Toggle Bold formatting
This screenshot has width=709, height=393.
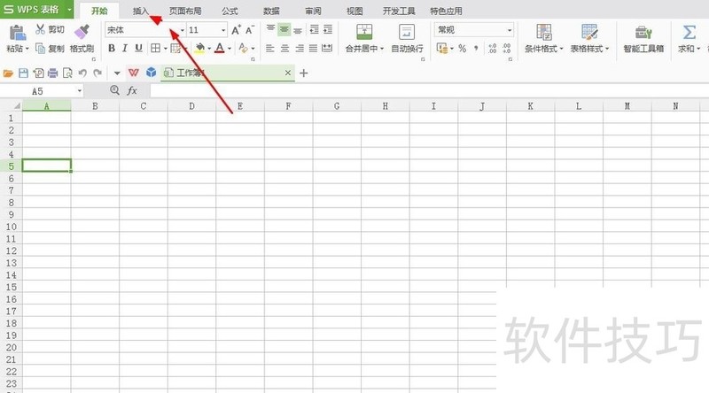112,48
